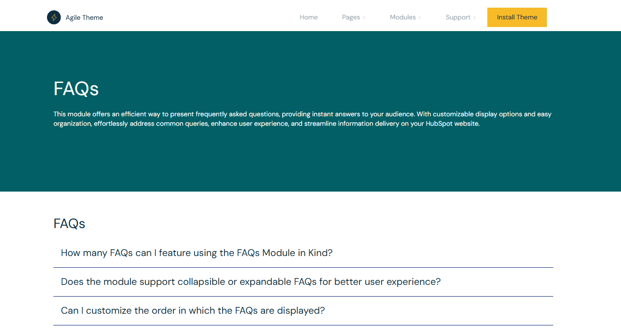Select the FAQs section heading below the banner
Image resolution: width=621 pixels, height=334 pixels.
point(70,224)
